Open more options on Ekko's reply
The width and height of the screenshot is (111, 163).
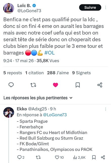[105, 109]
